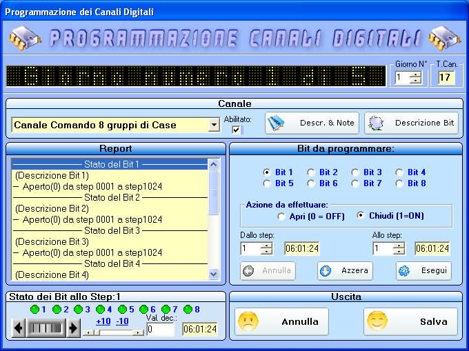Click the barcode-style step jog wheel
The width and height of the screenshot is (469, 351).
[46, 328]
